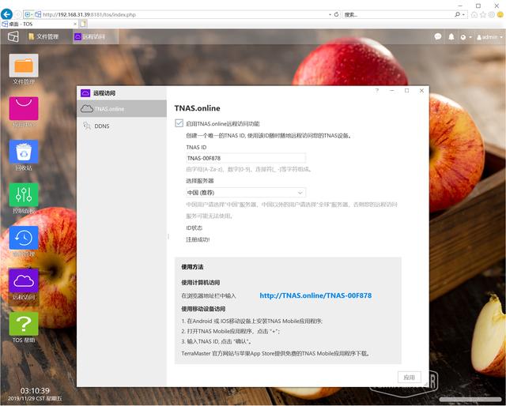
Task: Expand the server selection dropdown (中国 推荐)
Action: pos(246,192)
